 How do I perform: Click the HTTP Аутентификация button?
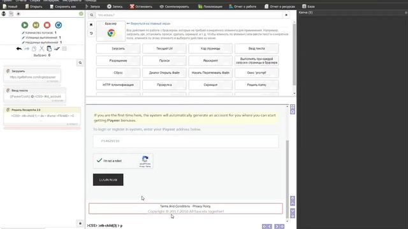[x=118, y=85]
